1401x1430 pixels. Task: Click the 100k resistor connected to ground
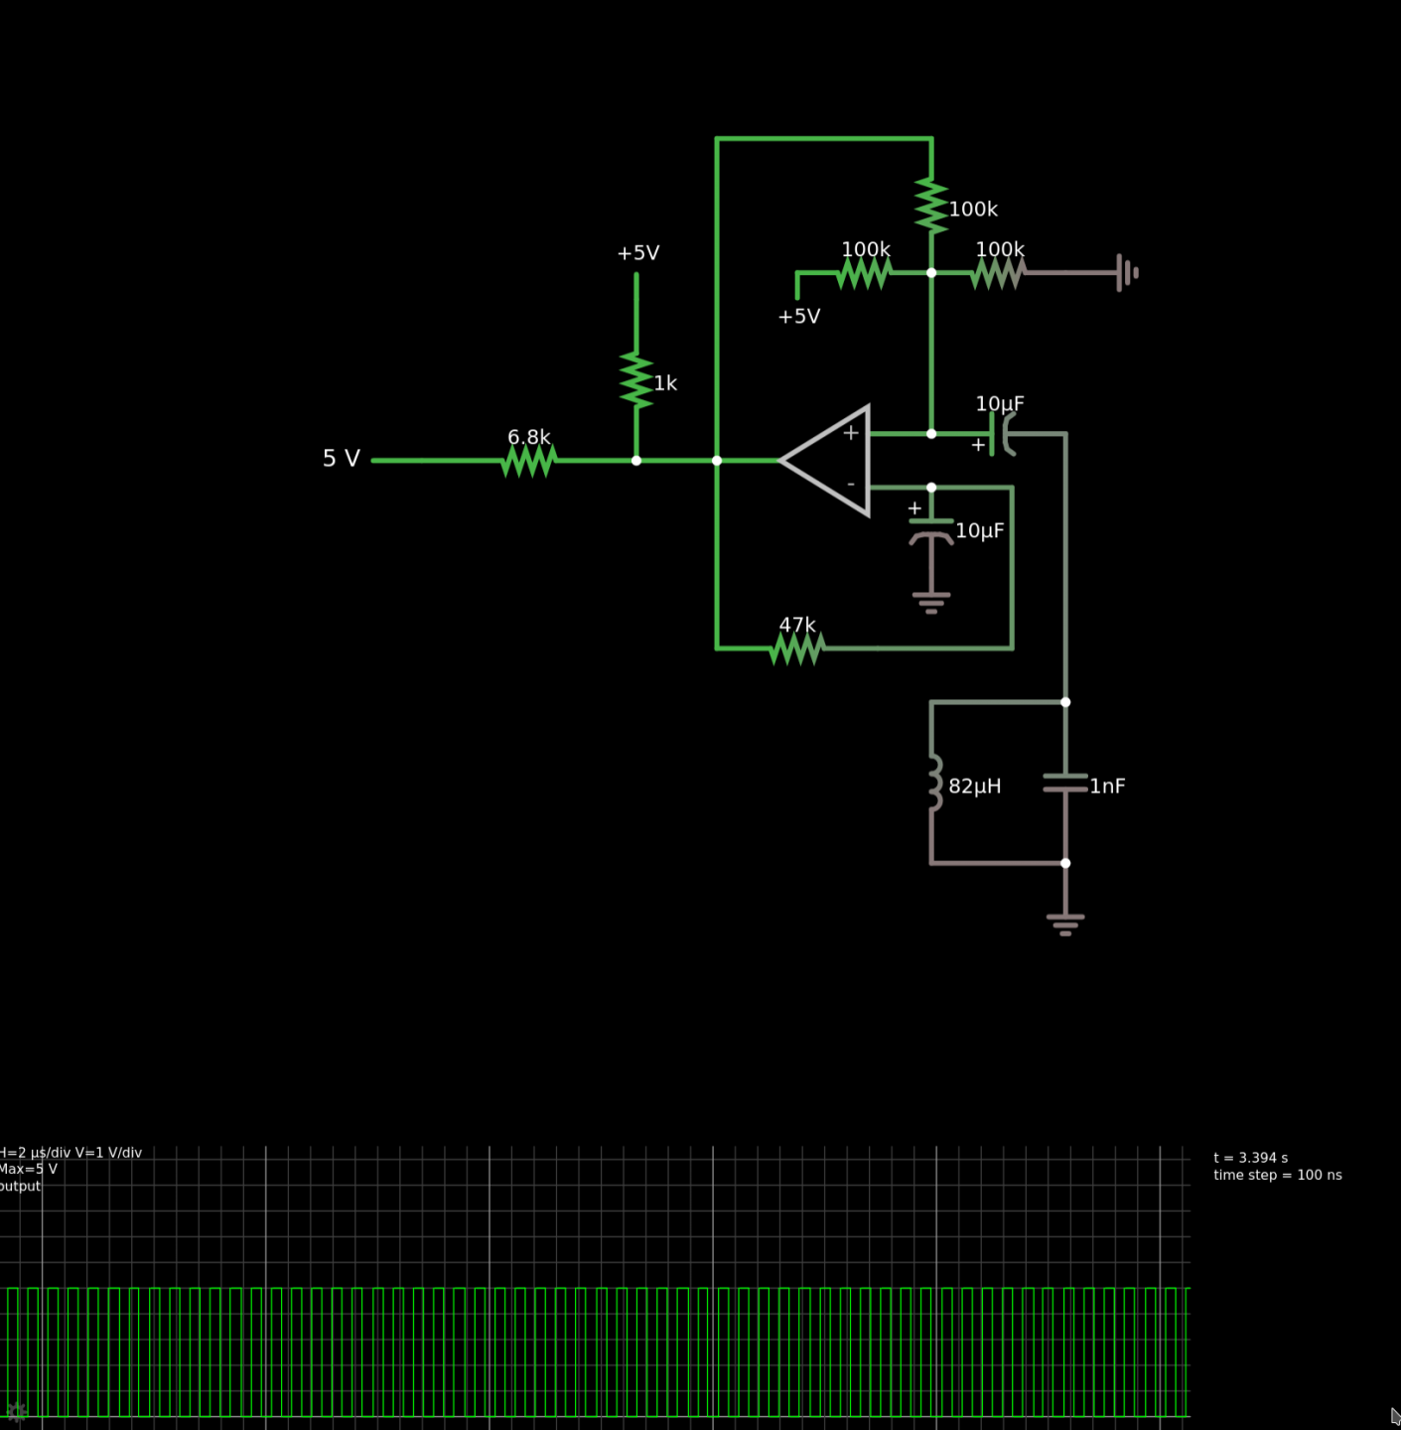(x=997, y=272)
